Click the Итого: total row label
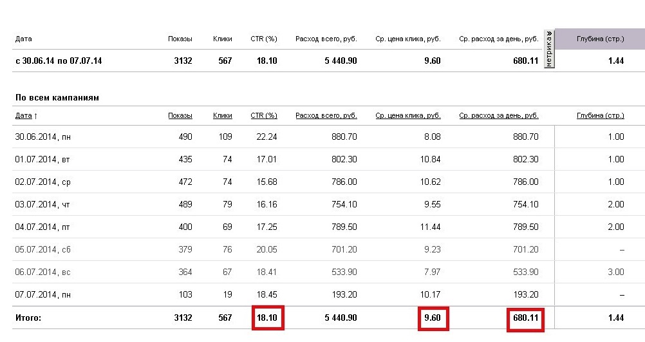 point(29,318)
